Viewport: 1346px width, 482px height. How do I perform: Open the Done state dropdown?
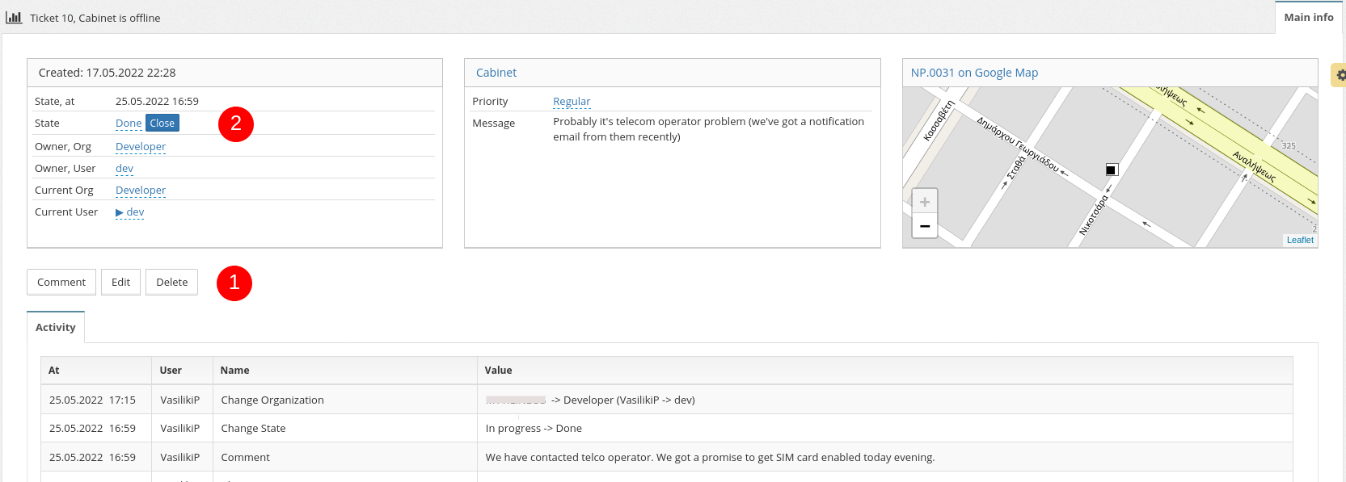coord(129,124)
